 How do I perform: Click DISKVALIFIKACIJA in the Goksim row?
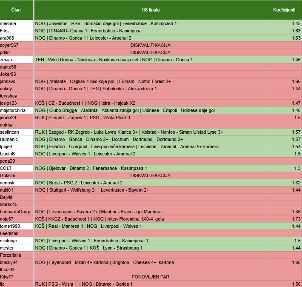pos(151,175)
